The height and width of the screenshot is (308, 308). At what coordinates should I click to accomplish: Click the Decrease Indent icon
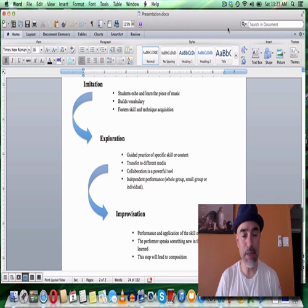pyautogui.click(x=113, y=50)
